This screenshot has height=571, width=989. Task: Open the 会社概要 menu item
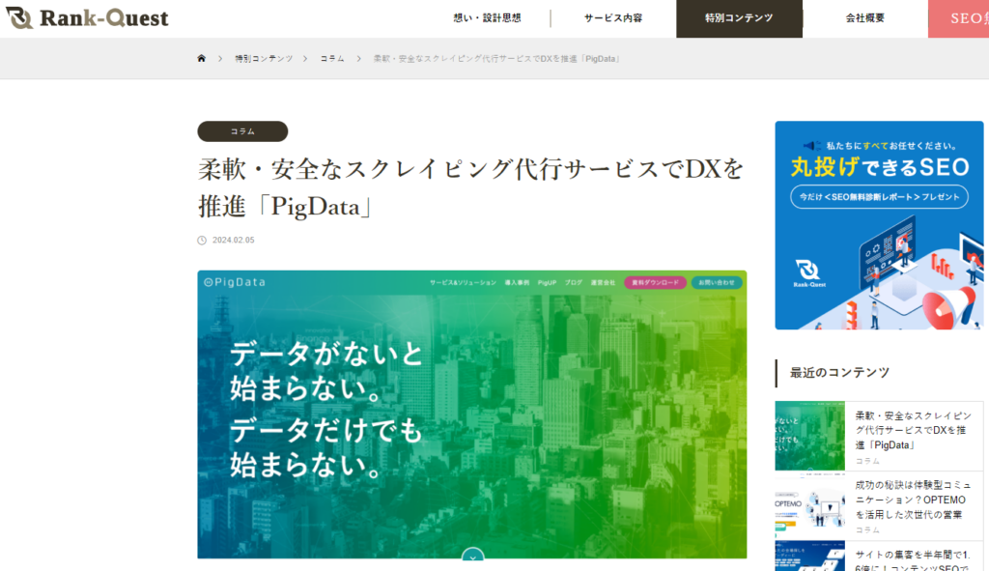coord(864,18)
